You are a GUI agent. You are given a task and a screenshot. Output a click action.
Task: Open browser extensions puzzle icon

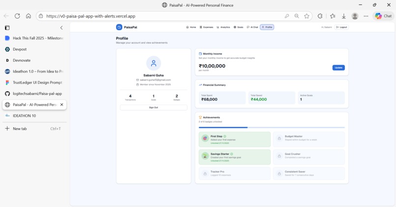[x=320, y=16]
